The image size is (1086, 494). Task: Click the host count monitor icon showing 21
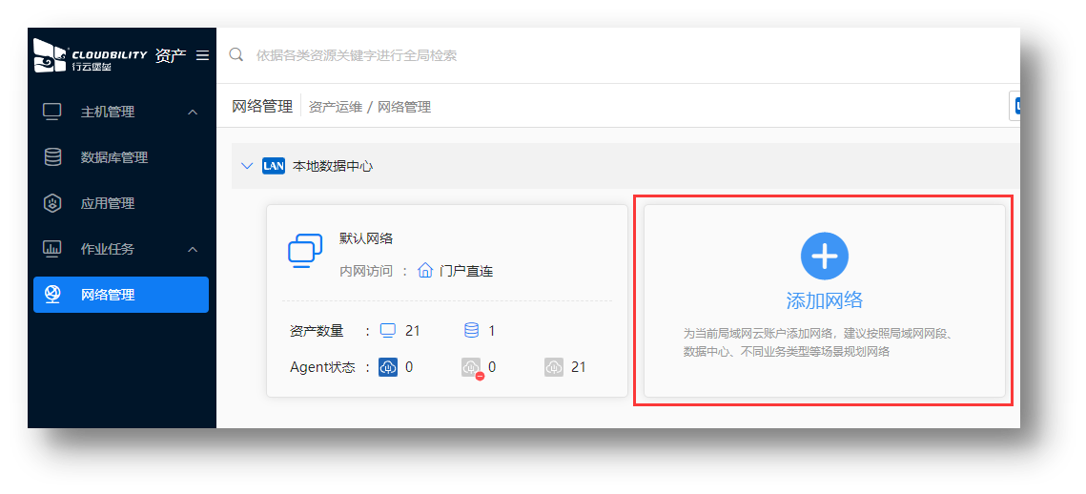(388, 331)
